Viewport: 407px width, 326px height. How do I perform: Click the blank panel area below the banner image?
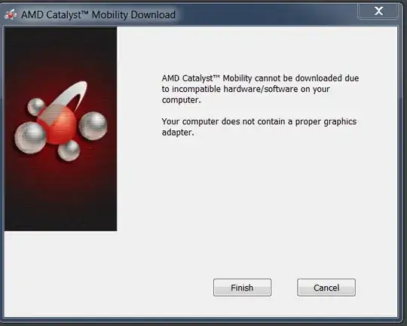[x=61, y=273]
